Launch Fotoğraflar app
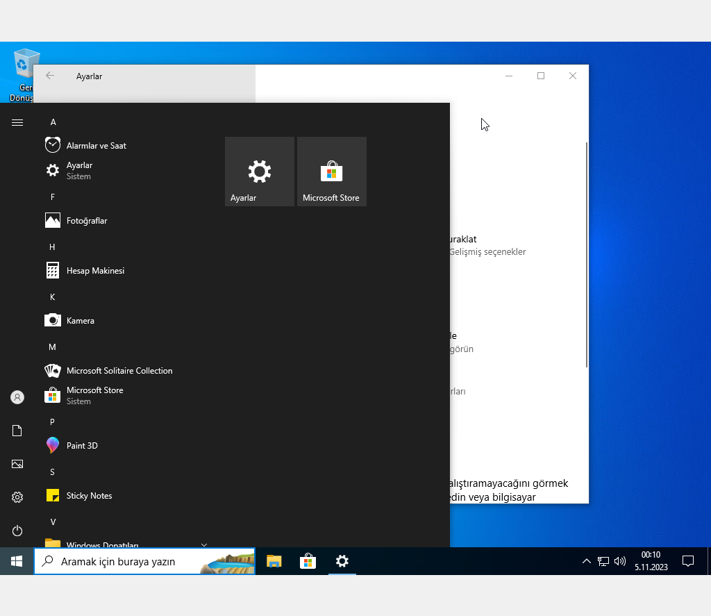This screenshot has width=711, height=616. point(127,220)
